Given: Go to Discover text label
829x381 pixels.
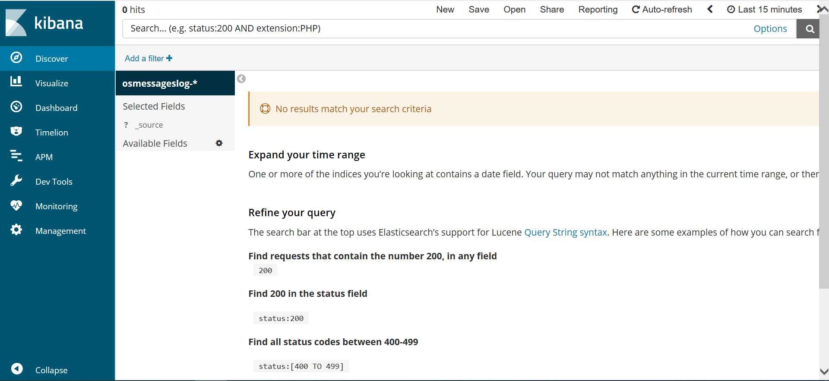Looking at the screenshot, I should (x=52, y=59).
